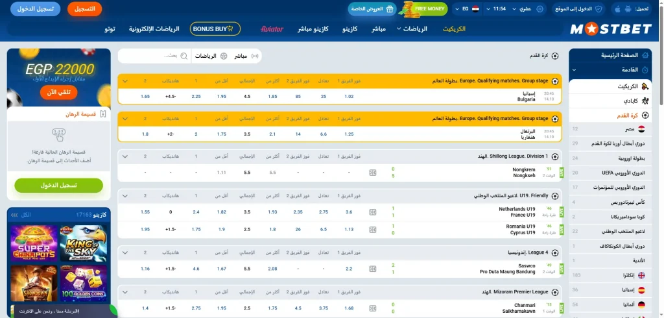Click the gift icon for special offers

tap(390, 9)
